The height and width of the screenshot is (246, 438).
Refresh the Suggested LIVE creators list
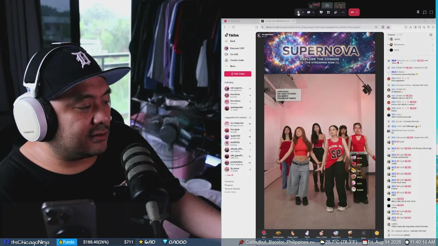coord(250,118)
